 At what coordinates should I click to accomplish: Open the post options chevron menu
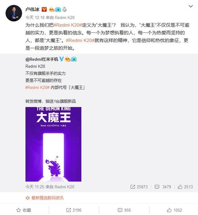pyautogui.click(x=191, y=6)
